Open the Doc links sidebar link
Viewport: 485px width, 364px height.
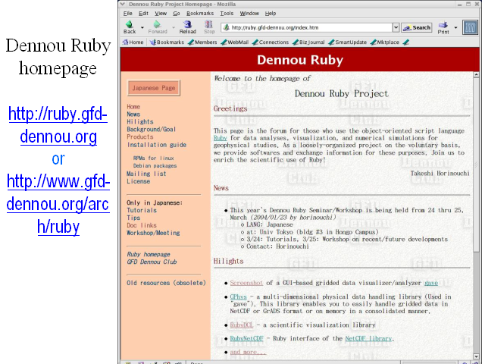pos(142,225)
